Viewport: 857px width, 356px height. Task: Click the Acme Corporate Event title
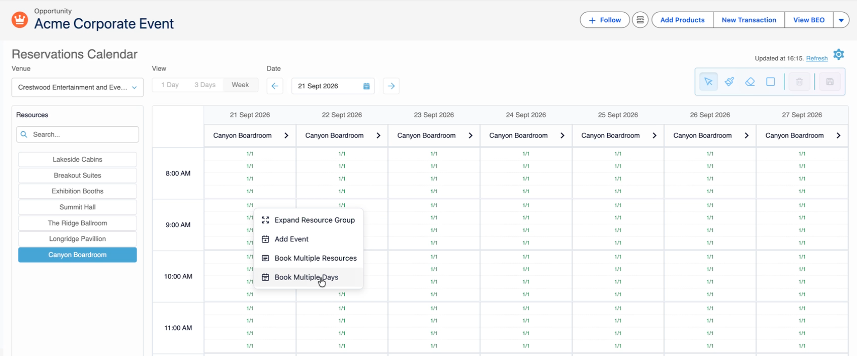[104, 24]
